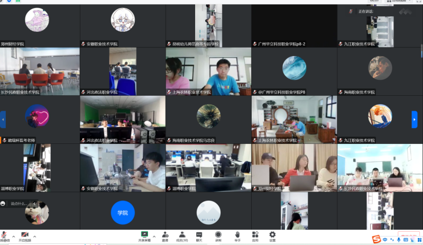Expand the arrow next to Share Screen
The width and height of the screenshot is (423, 245).
(x=154, y=235)
